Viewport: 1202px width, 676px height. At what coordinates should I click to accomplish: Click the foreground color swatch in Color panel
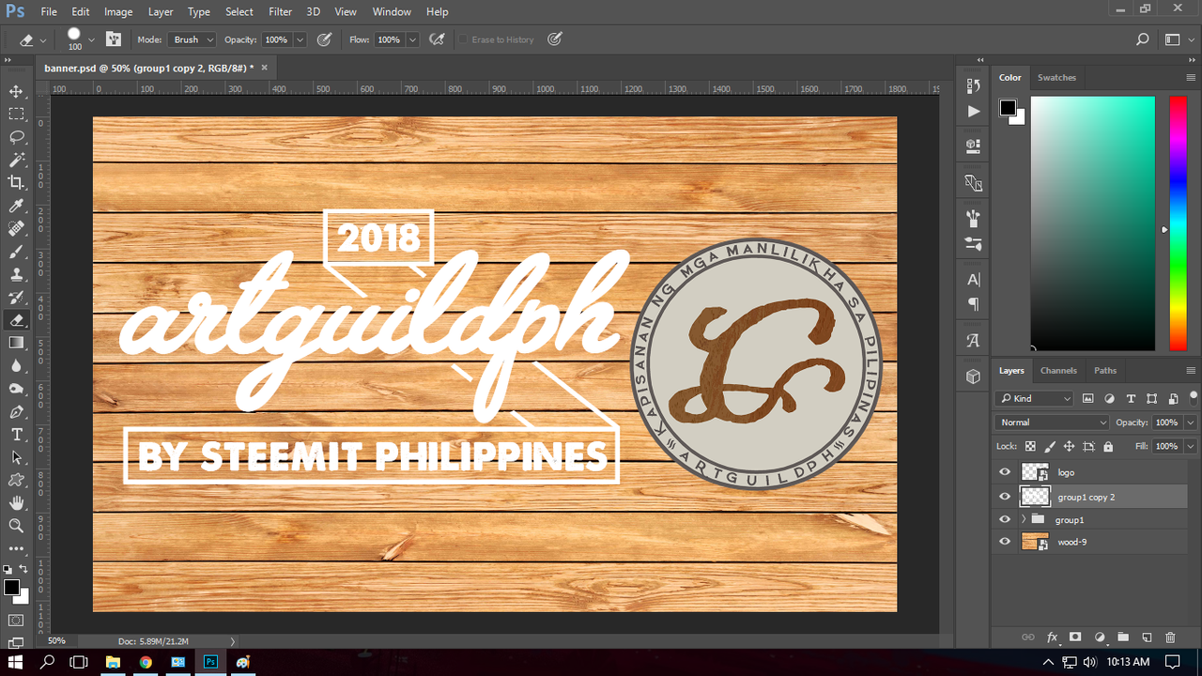pos(1008,107)
